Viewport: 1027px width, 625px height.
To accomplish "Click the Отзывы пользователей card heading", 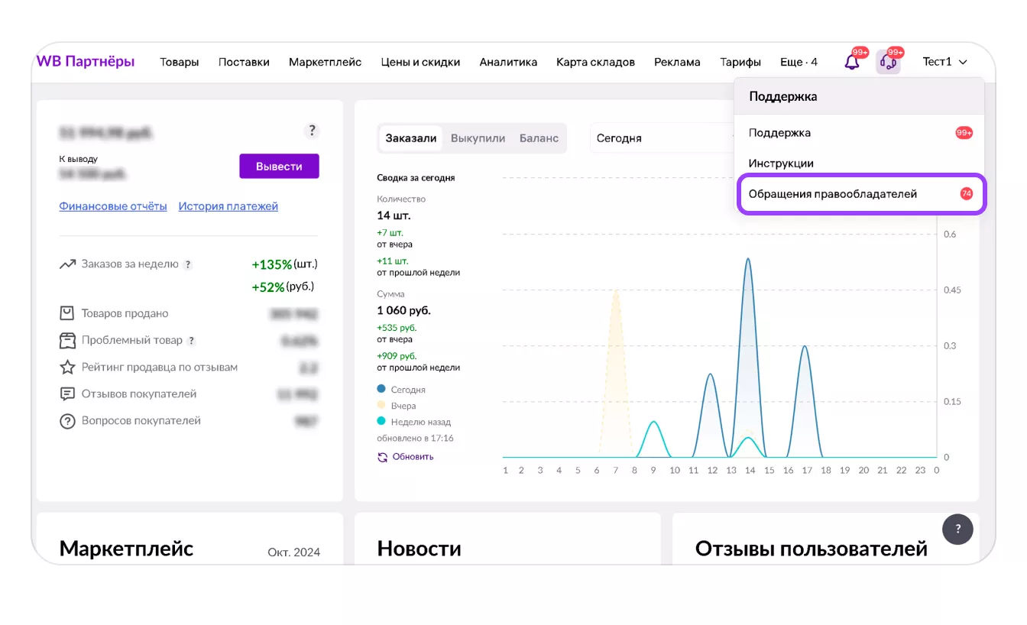I will point(812,549).
